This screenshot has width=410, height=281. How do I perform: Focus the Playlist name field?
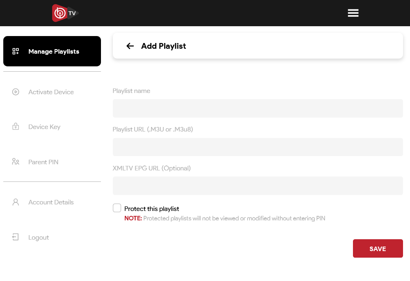(x=258, y=108)
